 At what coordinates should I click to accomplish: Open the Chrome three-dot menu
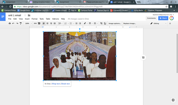click(x=175, y=7)
